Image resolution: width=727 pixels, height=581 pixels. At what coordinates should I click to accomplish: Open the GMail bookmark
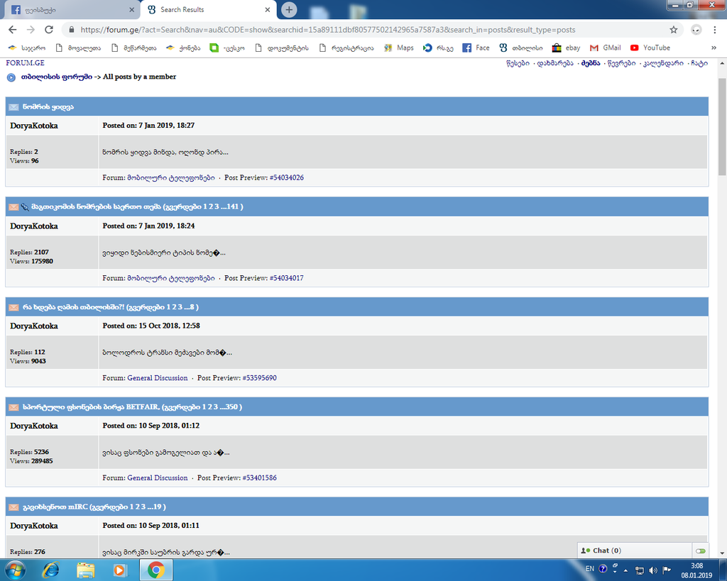point(605,48)
